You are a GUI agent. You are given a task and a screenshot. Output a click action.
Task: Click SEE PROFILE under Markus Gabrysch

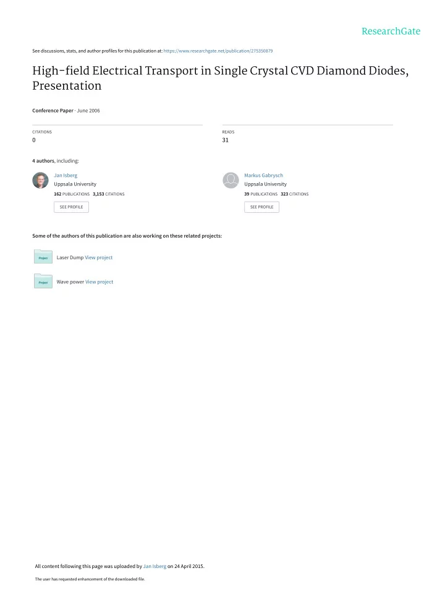pos(261,207)
